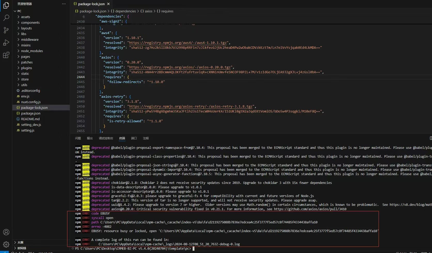
Task: Open the Explorer view in the activity bar
Action: click(x=6, y=5)
